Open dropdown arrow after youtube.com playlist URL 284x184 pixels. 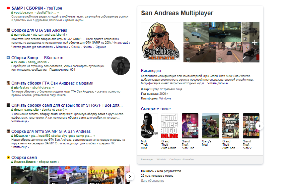click(58, 13)
